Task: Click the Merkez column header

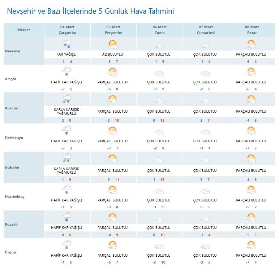Action: click(x=24, y=30)
